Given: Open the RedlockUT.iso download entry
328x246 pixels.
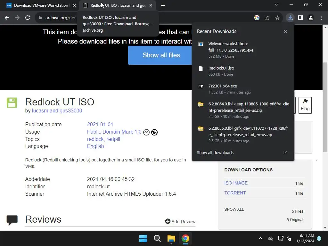Looking at the screenshot, I should coord(243,71).
